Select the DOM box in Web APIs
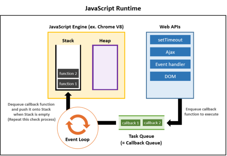 (170, 76)
